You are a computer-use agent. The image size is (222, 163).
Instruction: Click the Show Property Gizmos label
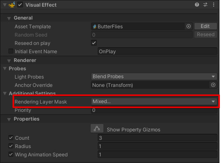[x=134, y=130]
